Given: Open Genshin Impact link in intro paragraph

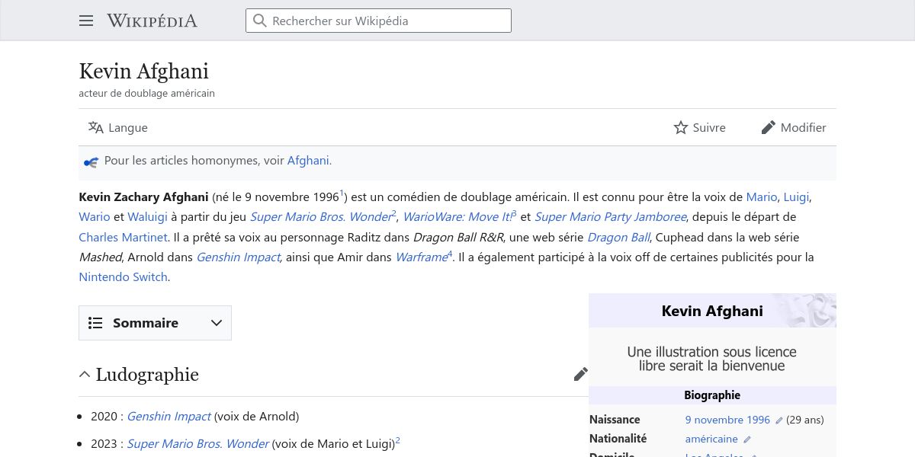Looking at the screenshot, I should (239, 257).
